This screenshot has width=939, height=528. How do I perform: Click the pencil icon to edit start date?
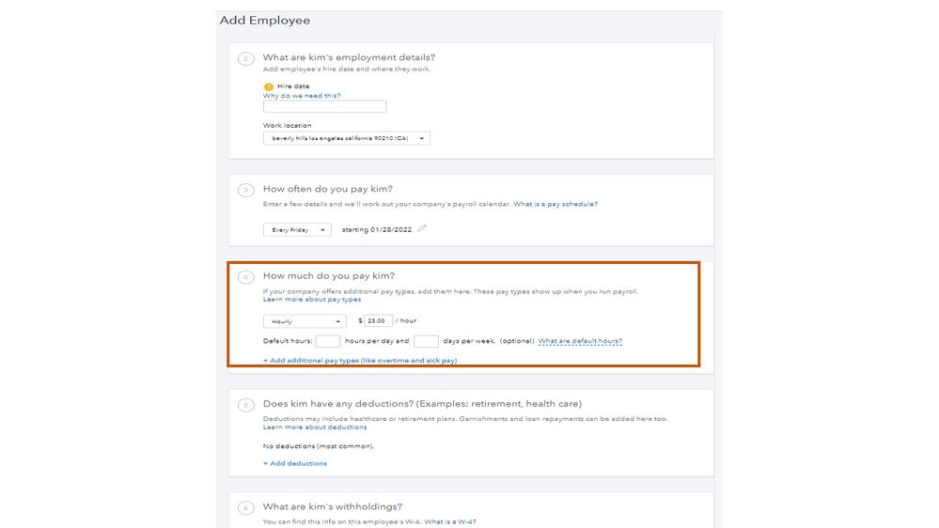(422, 228)
